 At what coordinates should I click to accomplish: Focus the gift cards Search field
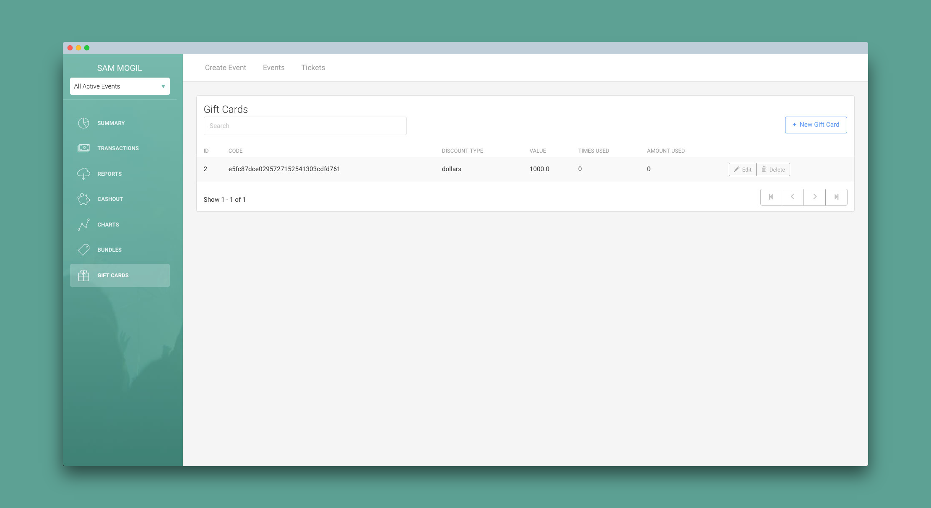(305, 126)
